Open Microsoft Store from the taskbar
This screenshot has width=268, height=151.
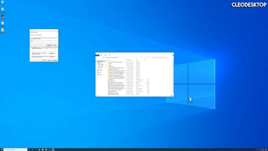tap(43, 150)
